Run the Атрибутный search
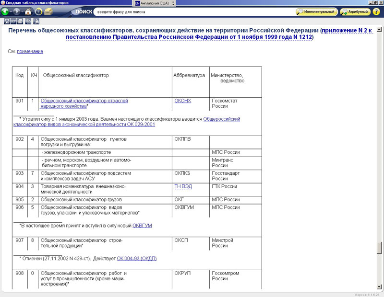The image size is (384, 297). pyautogui.click(x=355, y=11)
